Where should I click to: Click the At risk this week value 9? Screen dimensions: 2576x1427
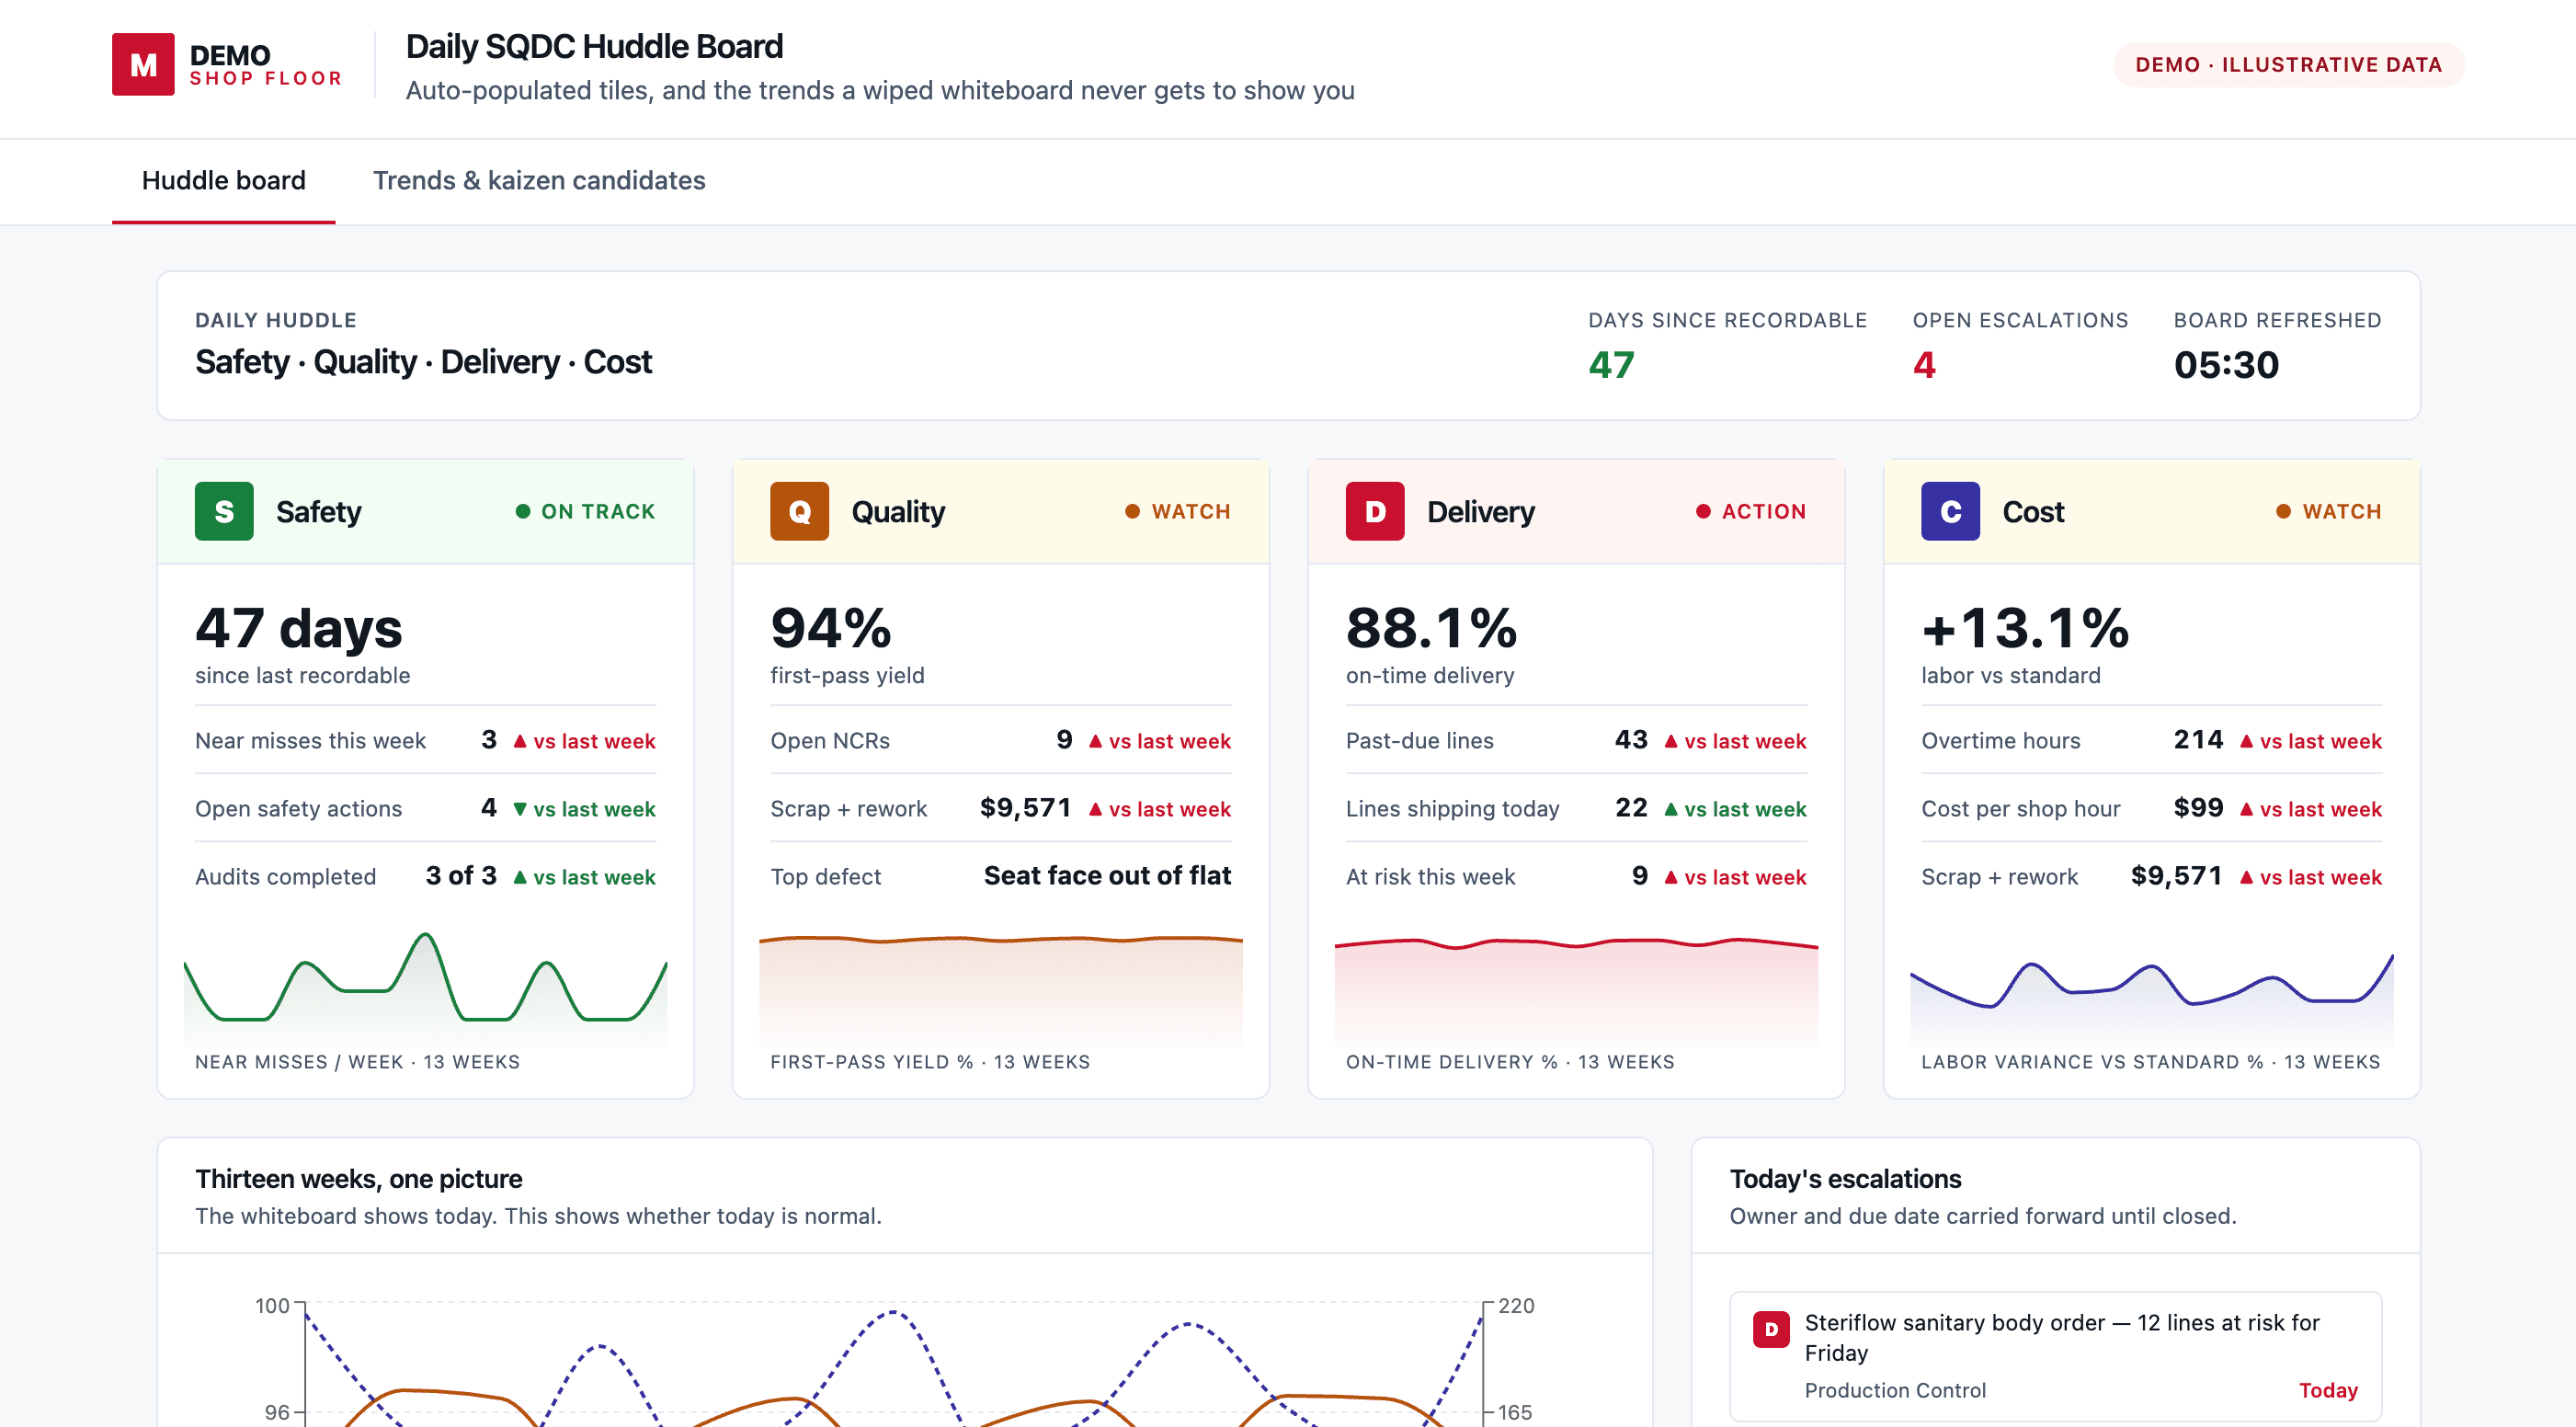coord(1640,876)
